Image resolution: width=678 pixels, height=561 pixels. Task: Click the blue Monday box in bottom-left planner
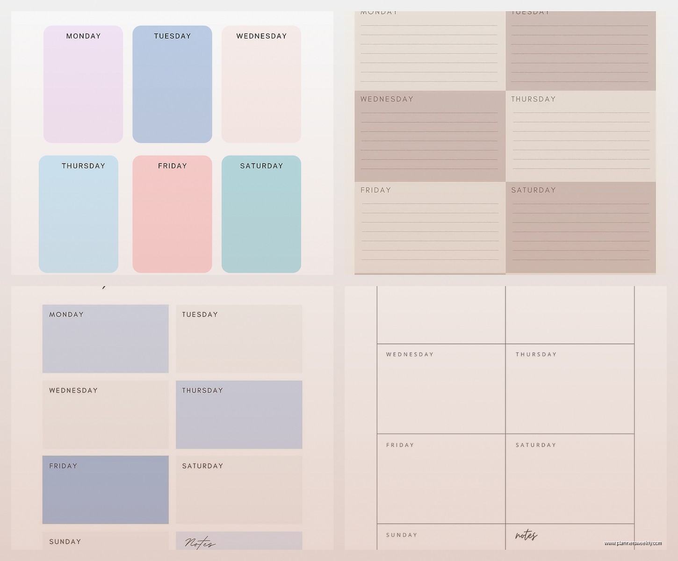click(x=105, y=338)
